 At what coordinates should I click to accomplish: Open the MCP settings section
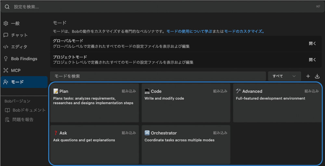click(24, 70)
